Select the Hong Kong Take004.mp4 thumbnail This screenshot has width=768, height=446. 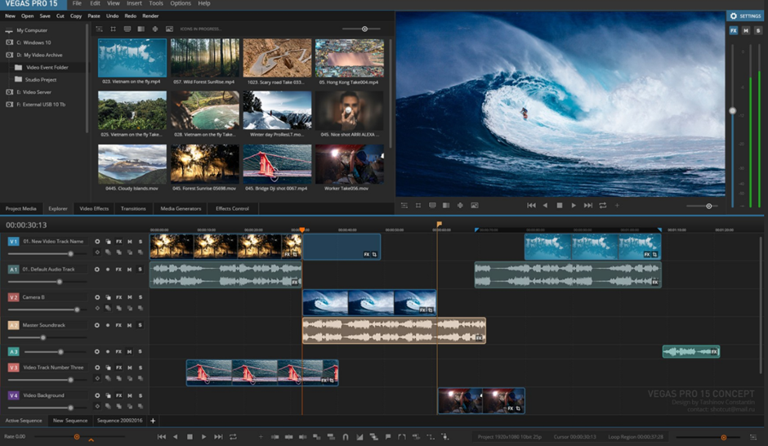point(349,58)
